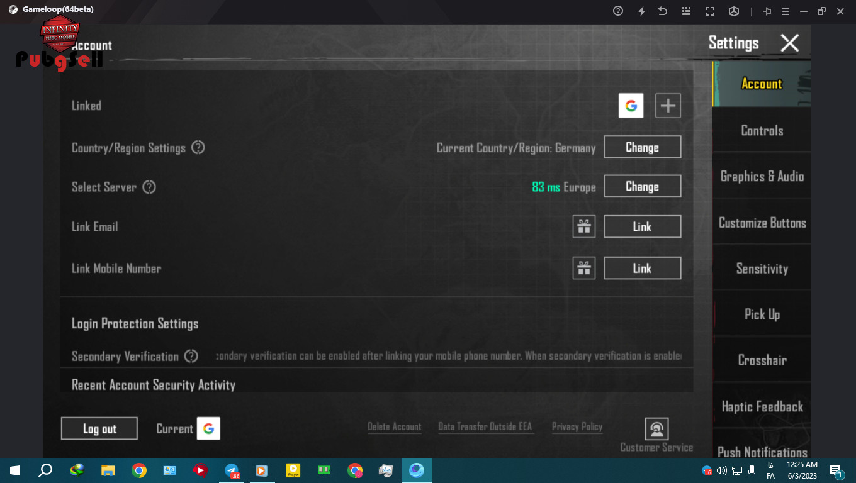This screenshot has height=483, width=856.
Task: Select the Account settings tab
Action: [x=762, y=84]
